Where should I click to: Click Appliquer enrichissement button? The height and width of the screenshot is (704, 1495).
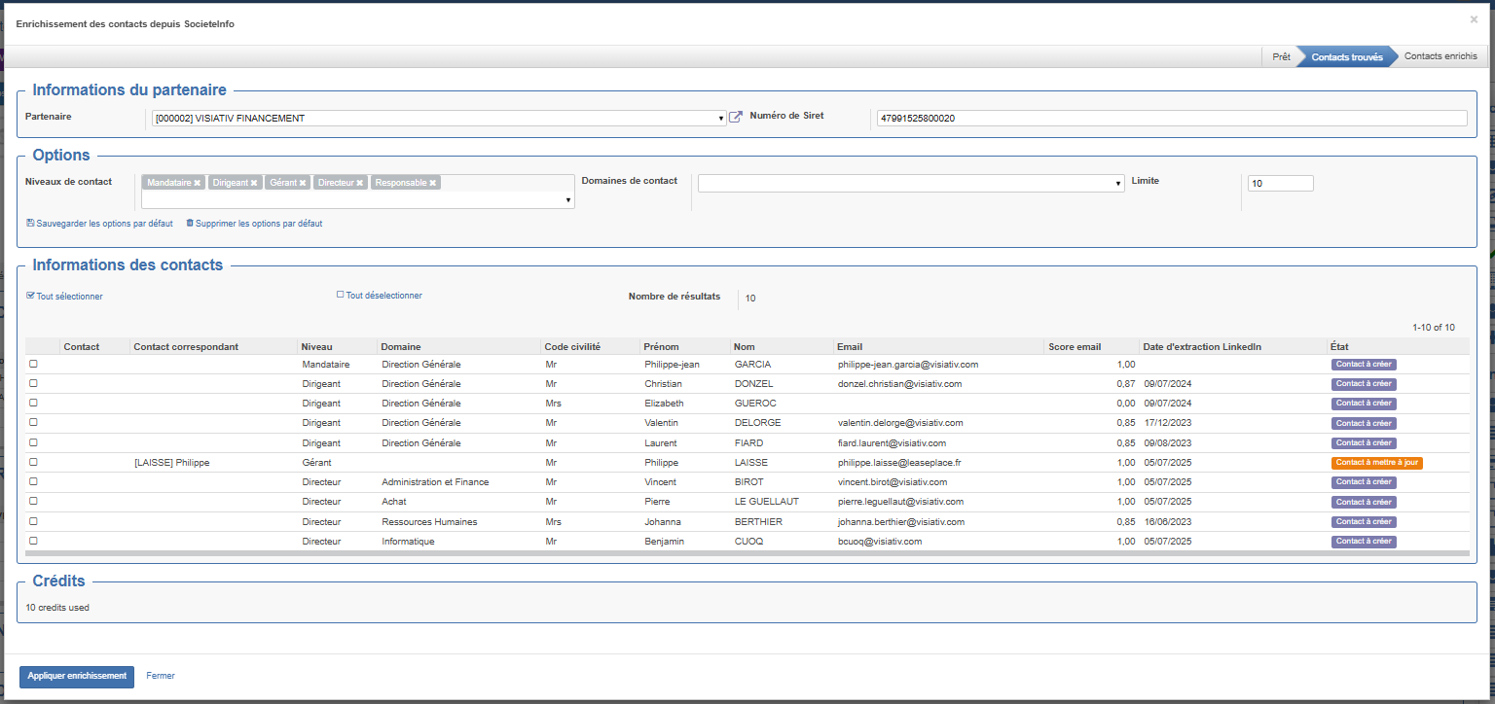tap(77, 676)
